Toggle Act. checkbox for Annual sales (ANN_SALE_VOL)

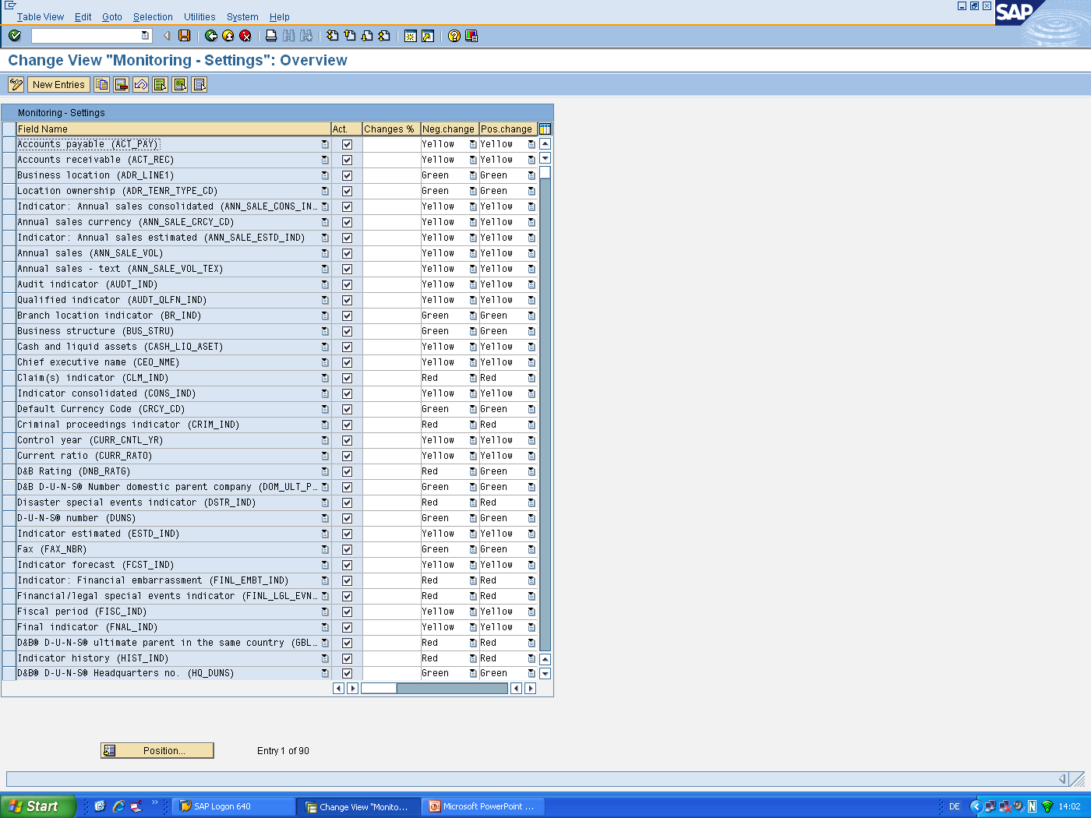point(347,253)
